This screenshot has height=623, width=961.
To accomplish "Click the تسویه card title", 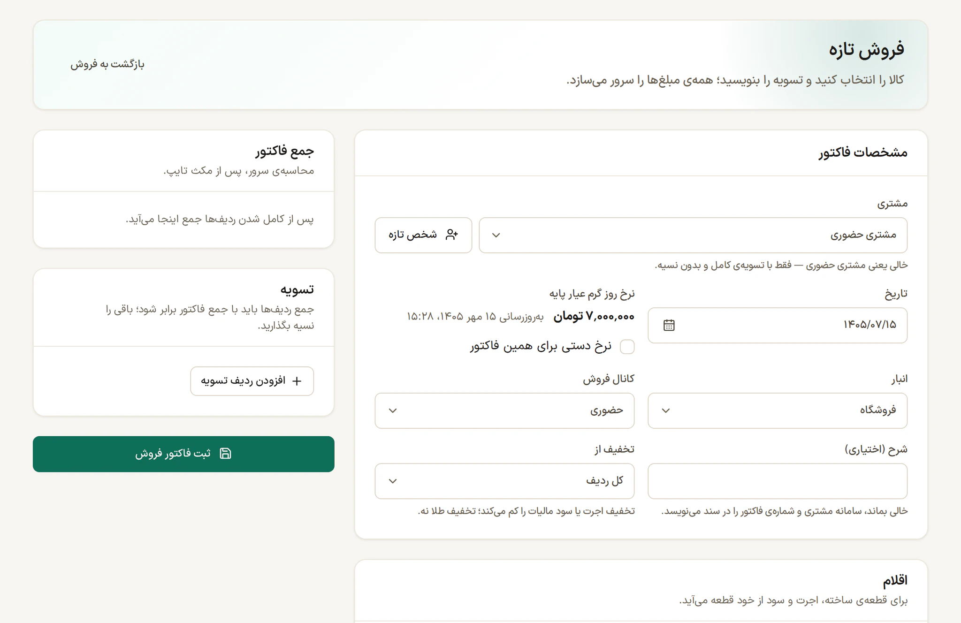I will click(297, 289).
